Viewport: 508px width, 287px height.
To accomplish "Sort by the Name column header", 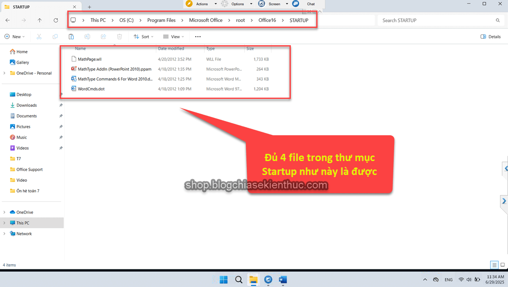I will (x=80, y=49).
